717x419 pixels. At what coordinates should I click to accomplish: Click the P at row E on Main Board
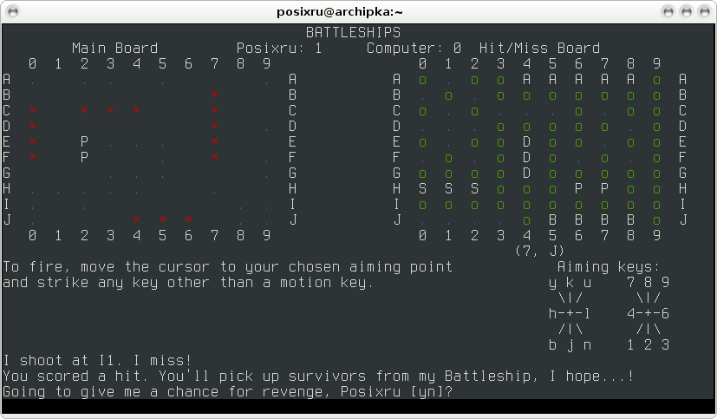pos(84,141)
